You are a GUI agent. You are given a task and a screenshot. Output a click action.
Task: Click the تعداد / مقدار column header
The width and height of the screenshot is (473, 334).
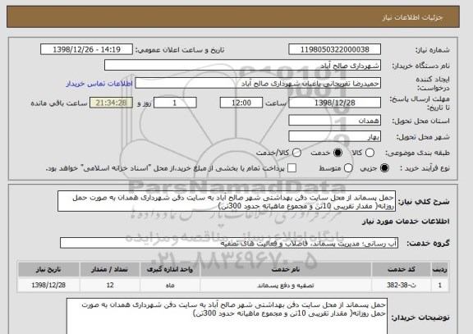click(110, 269)
